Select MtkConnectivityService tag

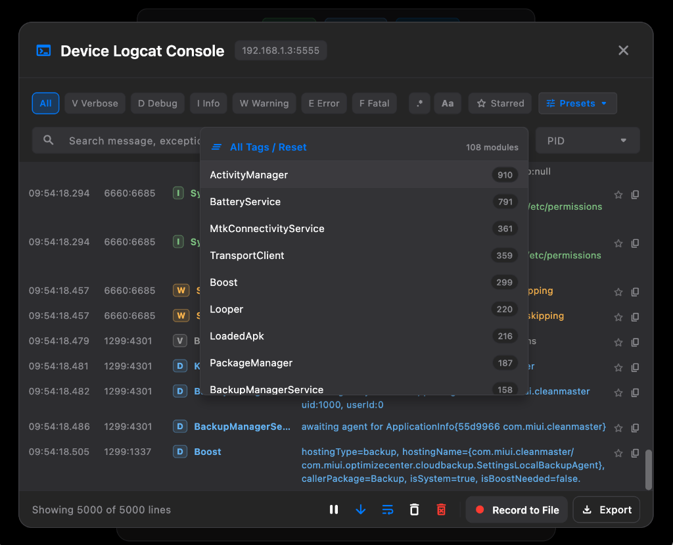coord(364,229)
